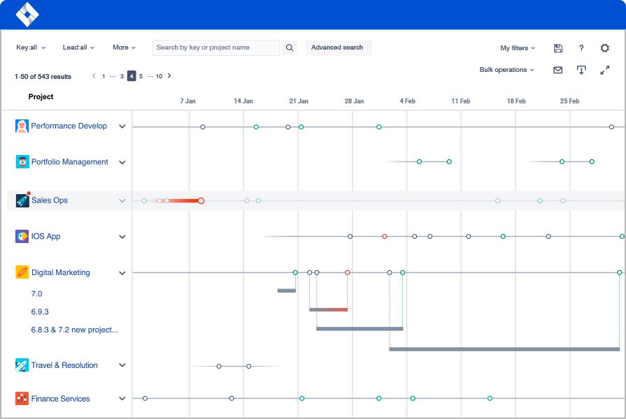Open the My filters dropdown
The height and width of the screenshot is (419, 626).
click(518, 48)
